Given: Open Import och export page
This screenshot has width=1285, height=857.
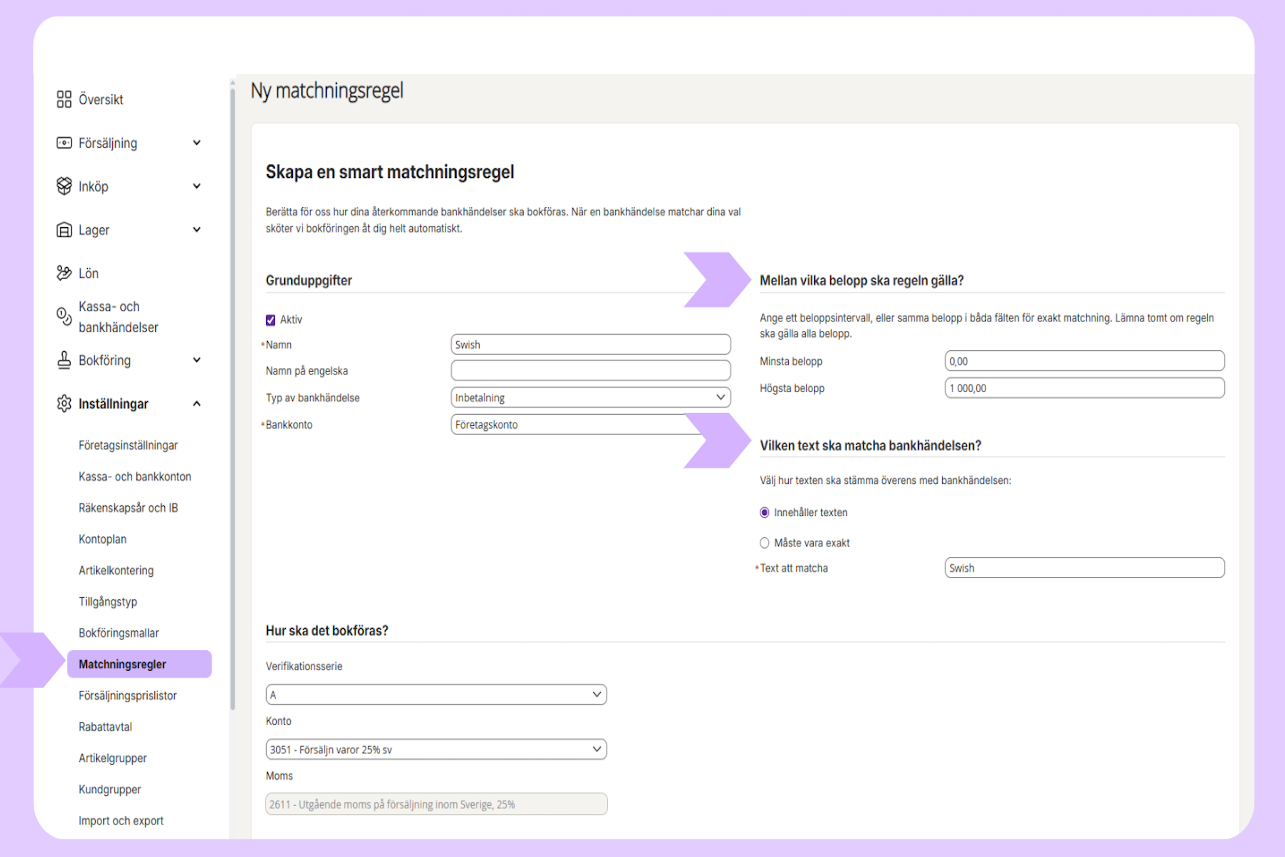Looking at the screenshot, I should pos(121,821).
